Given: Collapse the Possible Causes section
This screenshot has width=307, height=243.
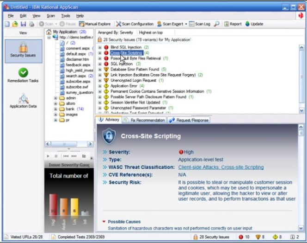Looking at the screenshot, I should point(104,221).
